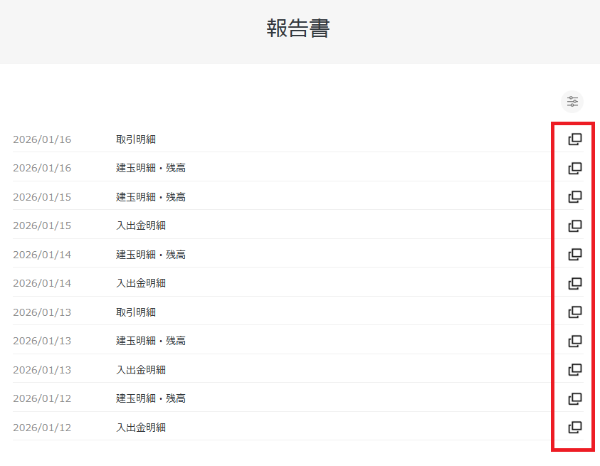Viewport: 600px width, 466px height.
Task: Copy the 2026/01/13 建玉明細・残高 report
Action: (574, 340)
